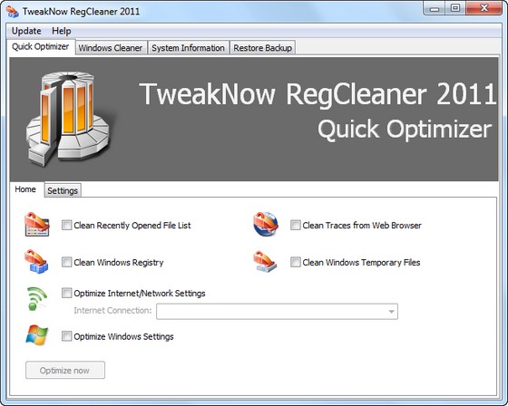Viewport: 508px width, 406px height.
Task: Open the Help menu
Action: click(62, 31)
